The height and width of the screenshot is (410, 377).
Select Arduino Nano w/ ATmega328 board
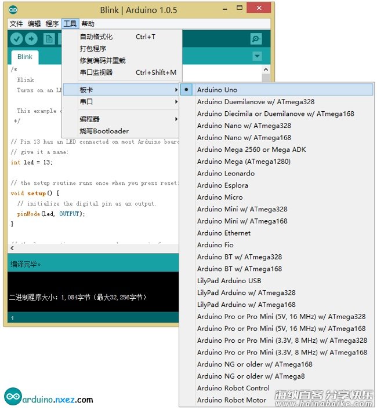[277, 126]
